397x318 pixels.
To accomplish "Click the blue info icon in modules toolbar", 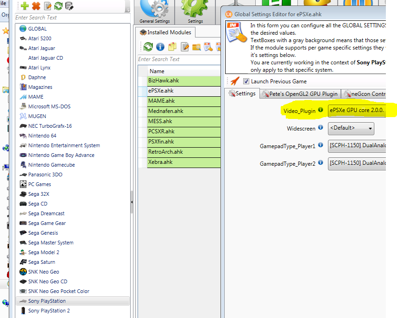I will point(160,46).
